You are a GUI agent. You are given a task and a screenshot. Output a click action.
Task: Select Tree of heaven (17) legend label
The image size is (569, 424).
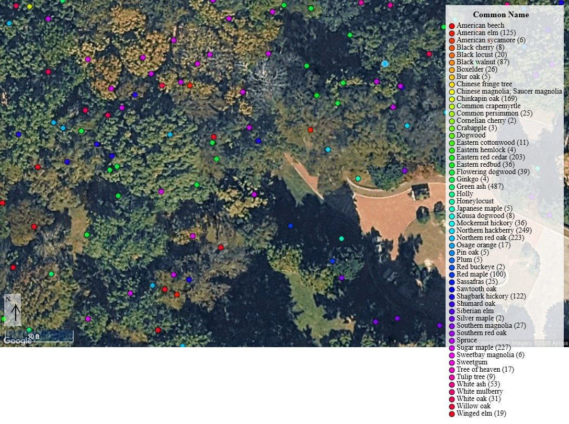(x=485, y=369)
